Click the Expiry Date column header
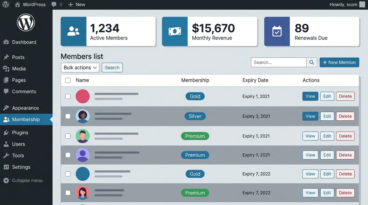This screenshot has height=205, width=368. point(255,80)
